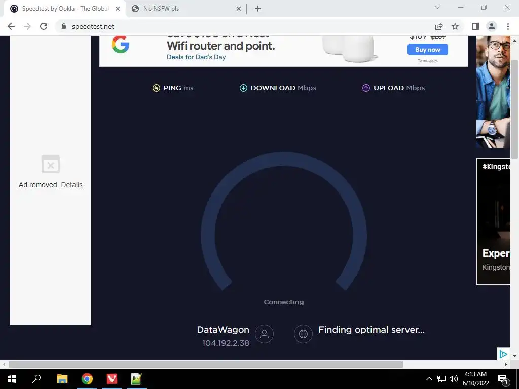519x389 pixels.
Task: Click Deals for Dad's Day link
Action: (196, 57)
